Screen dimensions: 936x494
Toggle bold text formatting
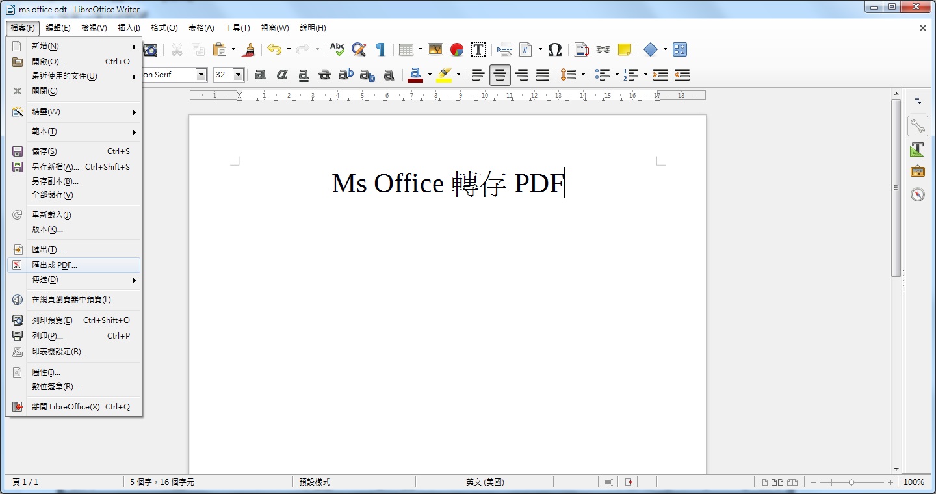point(261,75)
